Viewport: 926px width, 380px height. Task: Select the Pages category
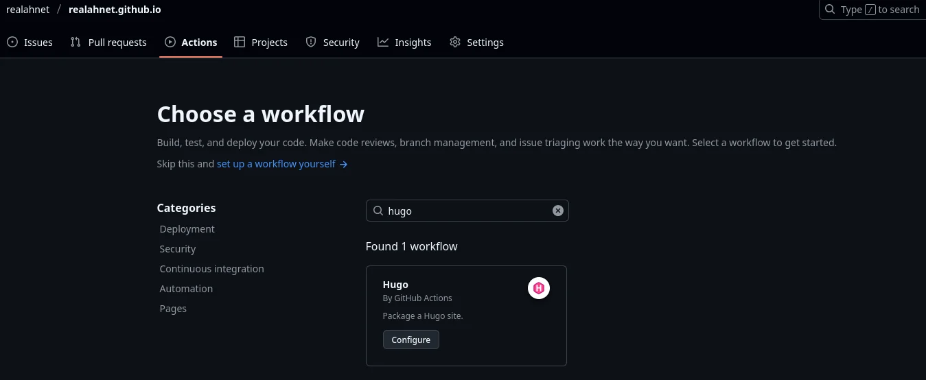click(173, 309)
